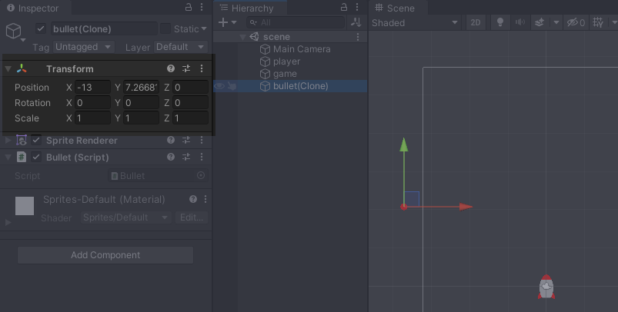Toggle Scene lighting
Screen dimensions: 618x312
pos(500,22)
